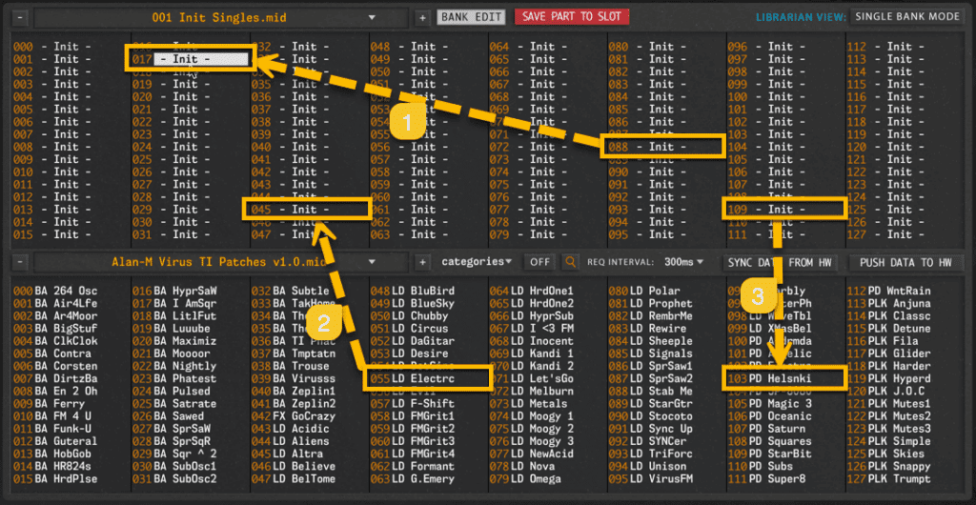Select slot 063 - Init -
Screen dimensions: 976x505
pyautogui.click(x=410, y=234)
